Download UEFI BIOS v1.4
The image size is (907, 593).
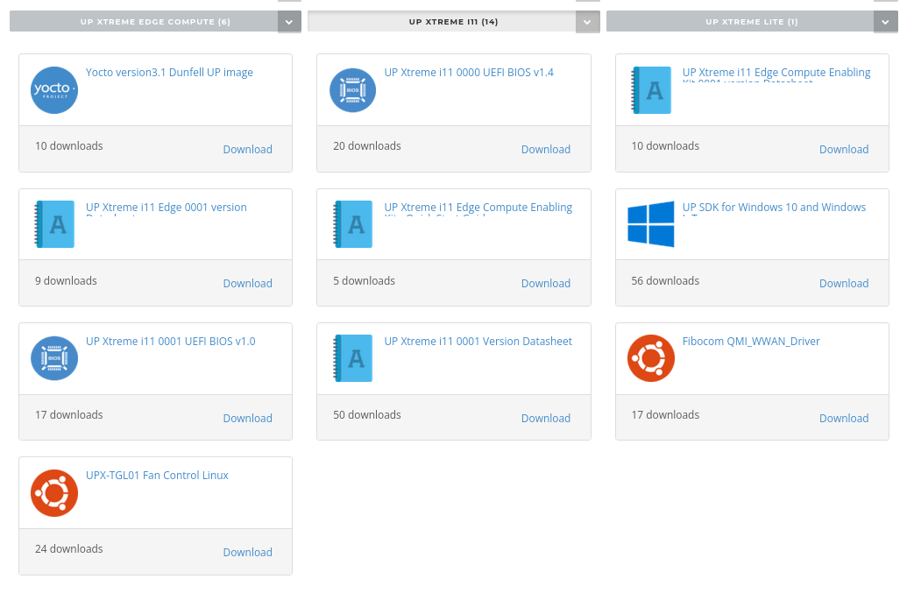[x=545, y=150]
